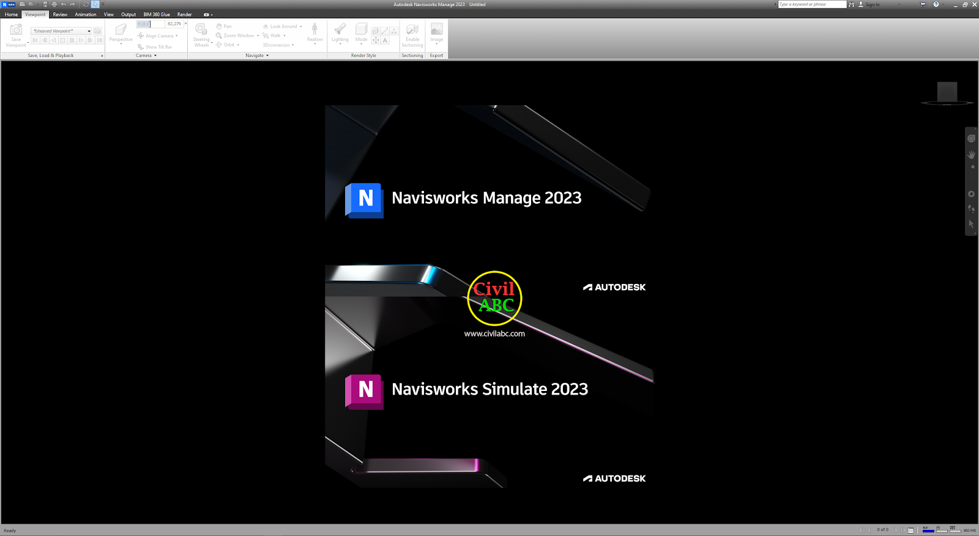Open the Save, Load & Playback dialog launcher

(102, 56)
